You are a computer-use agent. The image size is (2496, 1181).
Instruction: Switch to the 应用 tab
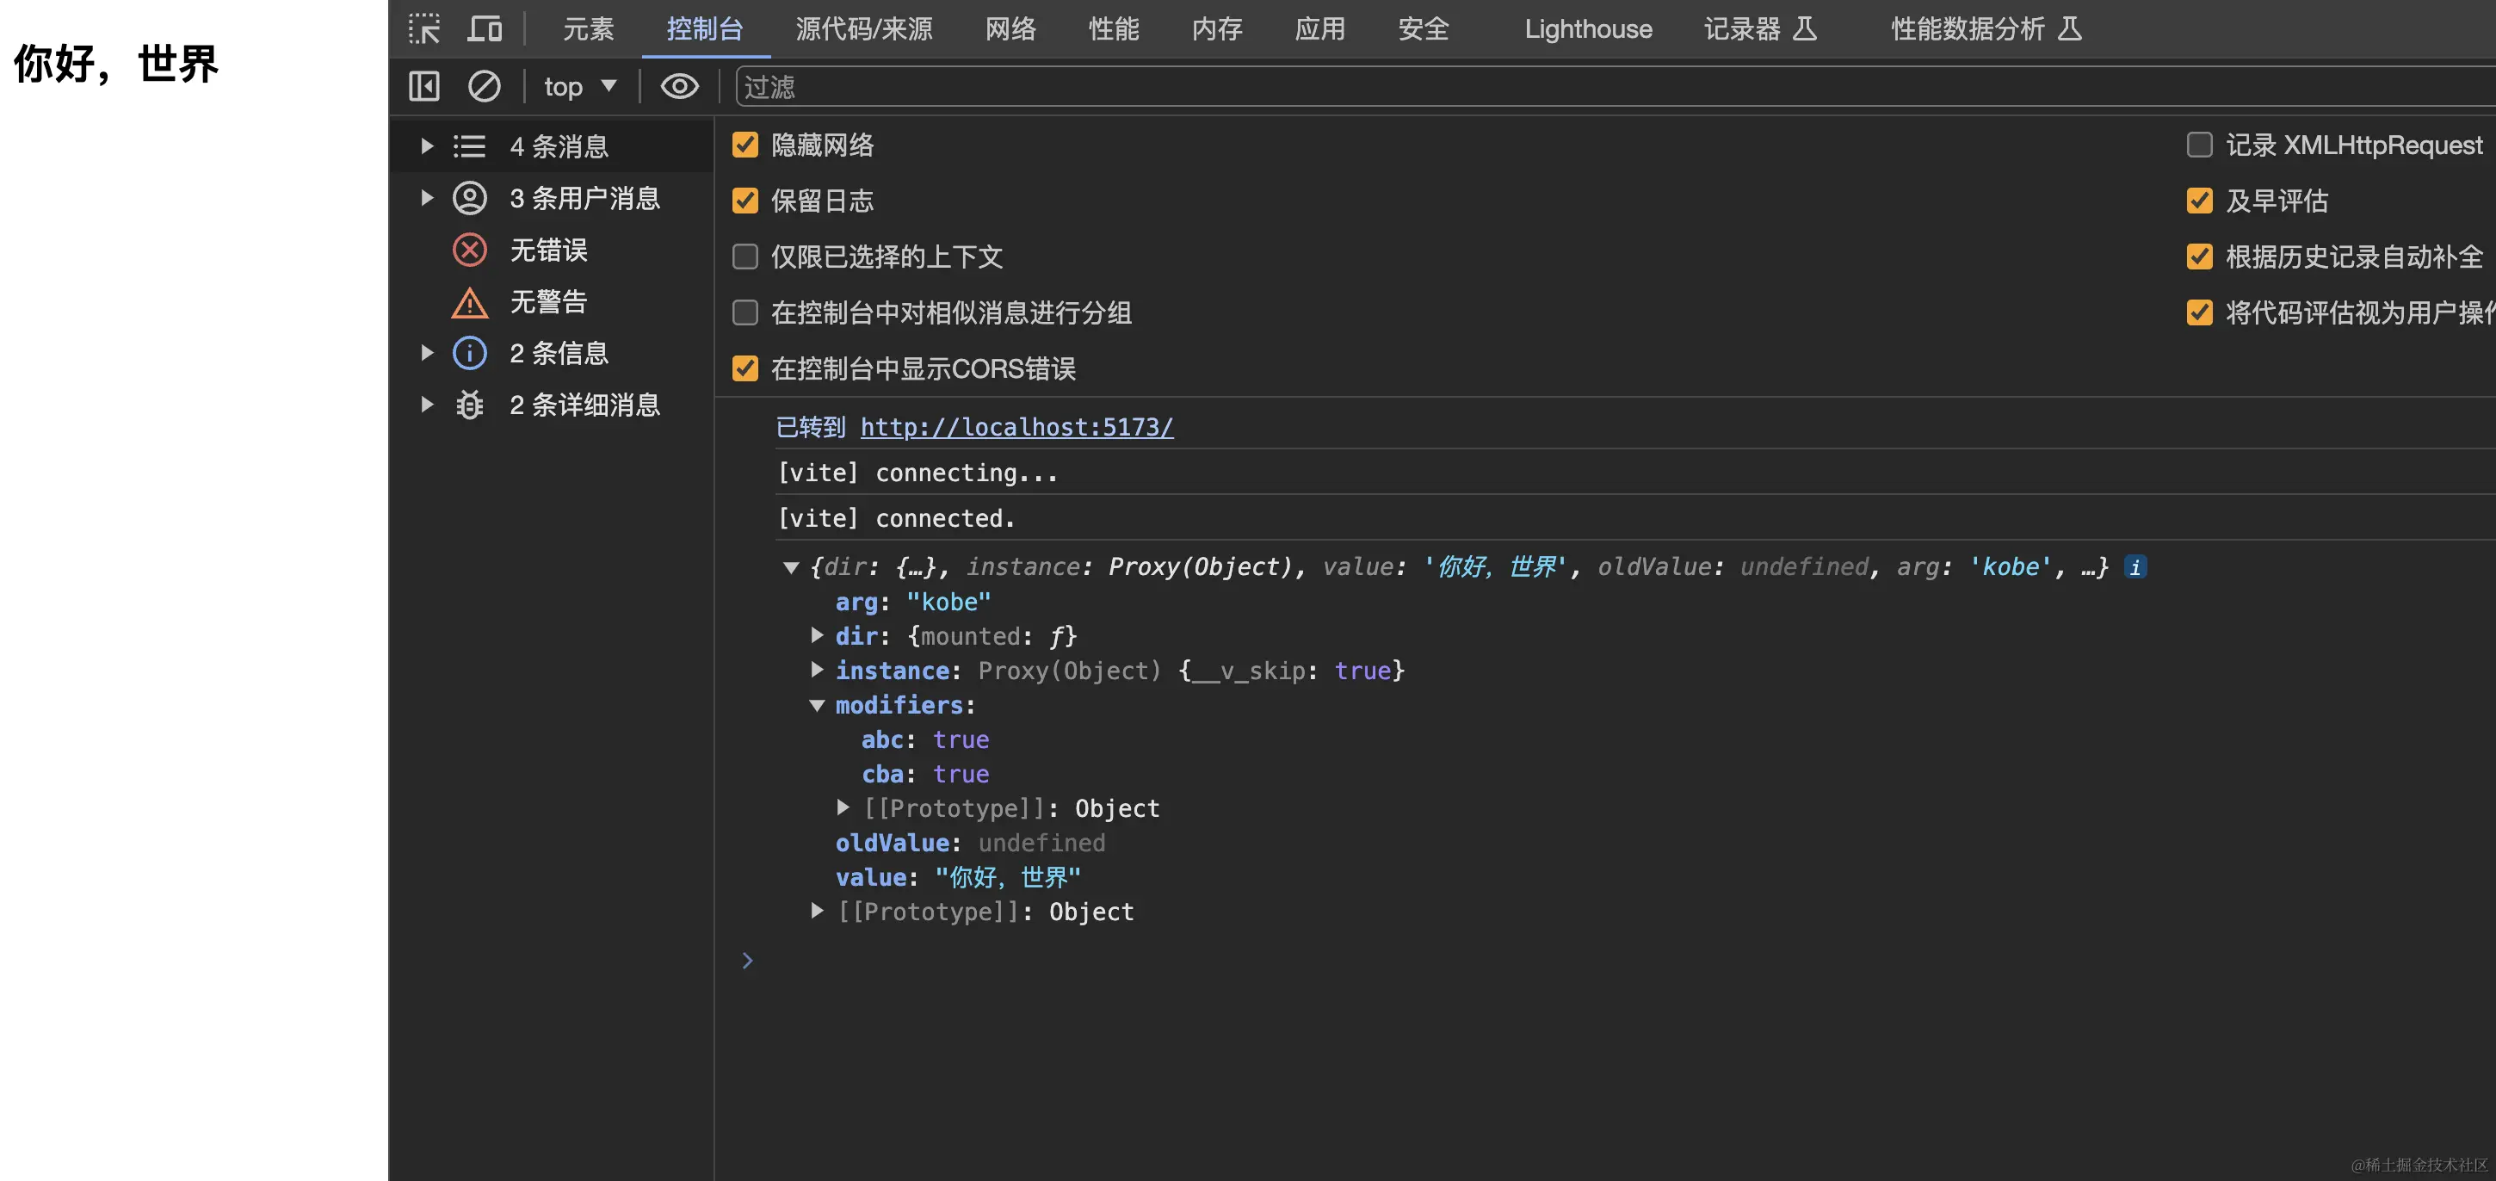[x=1319, y=29]
